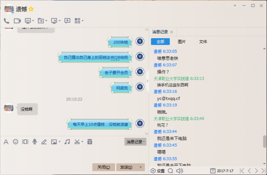Close the chat with 关闭(C) button
This screenshot has height=175, width=267.
[x=104, y=167]
